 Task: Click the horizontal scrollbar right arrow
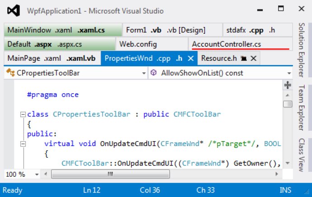coord(277,174)
